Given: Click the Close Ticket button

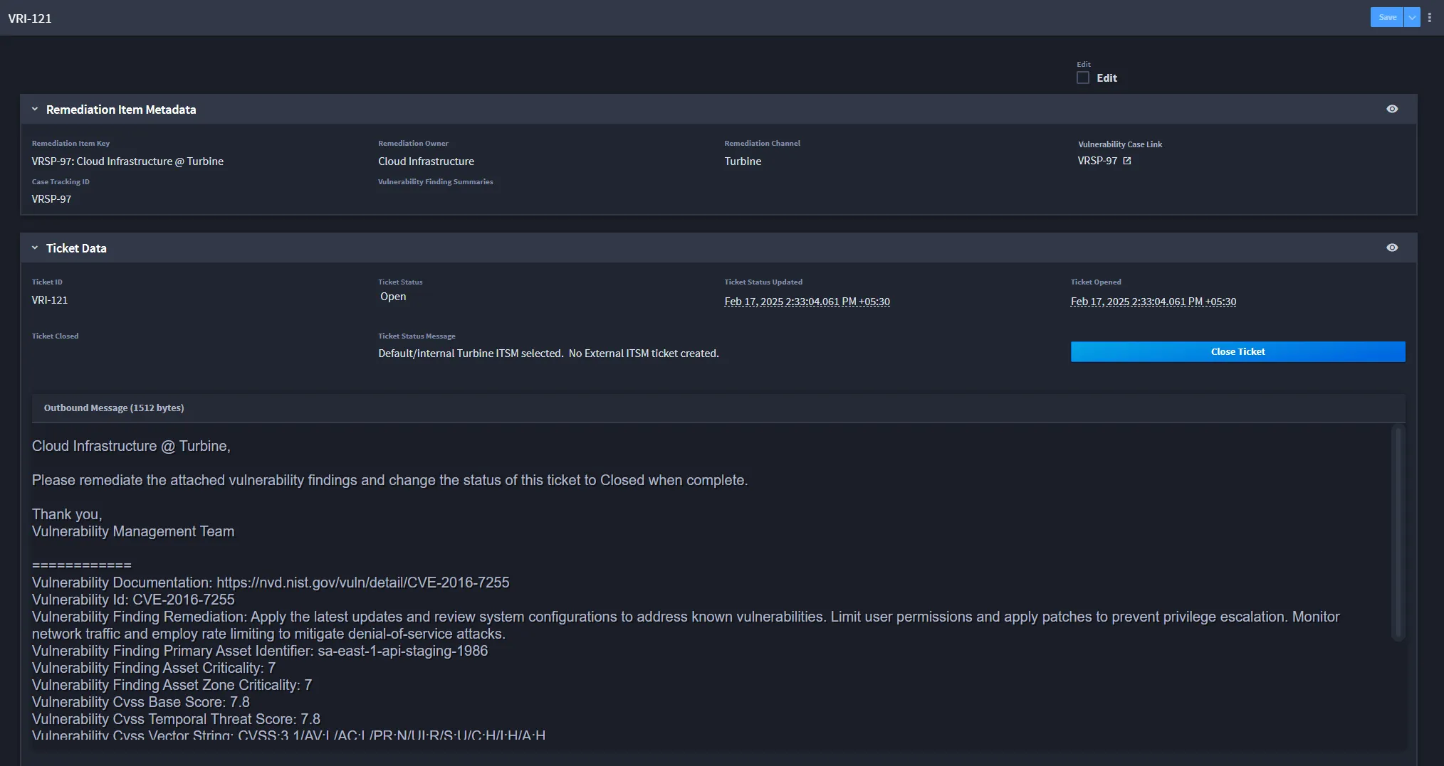Looking at the screenshot, I should 1238,351.
